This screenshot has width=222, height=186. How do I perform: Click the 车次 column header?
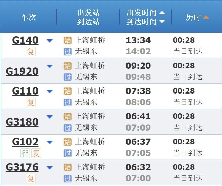point(28,17)
